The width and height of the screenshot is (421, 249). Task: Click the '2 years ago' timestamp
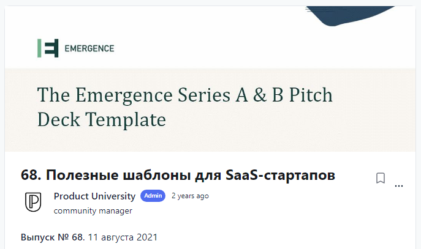pyautogui.click(x=190, y=196)
